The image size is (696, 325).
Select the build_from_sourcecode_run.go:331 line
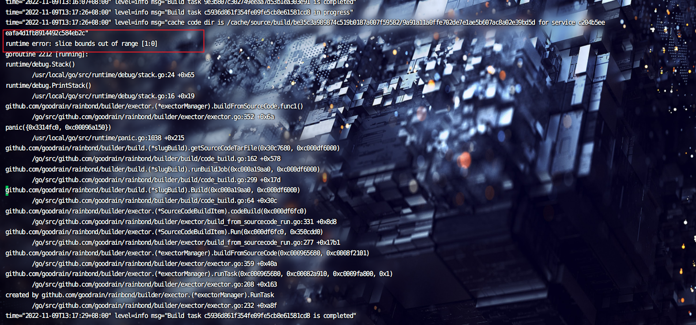pyautogui.click(x=184, y=222)
